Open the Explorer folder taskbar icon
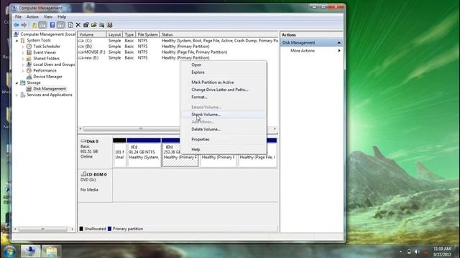 [51, 252]
